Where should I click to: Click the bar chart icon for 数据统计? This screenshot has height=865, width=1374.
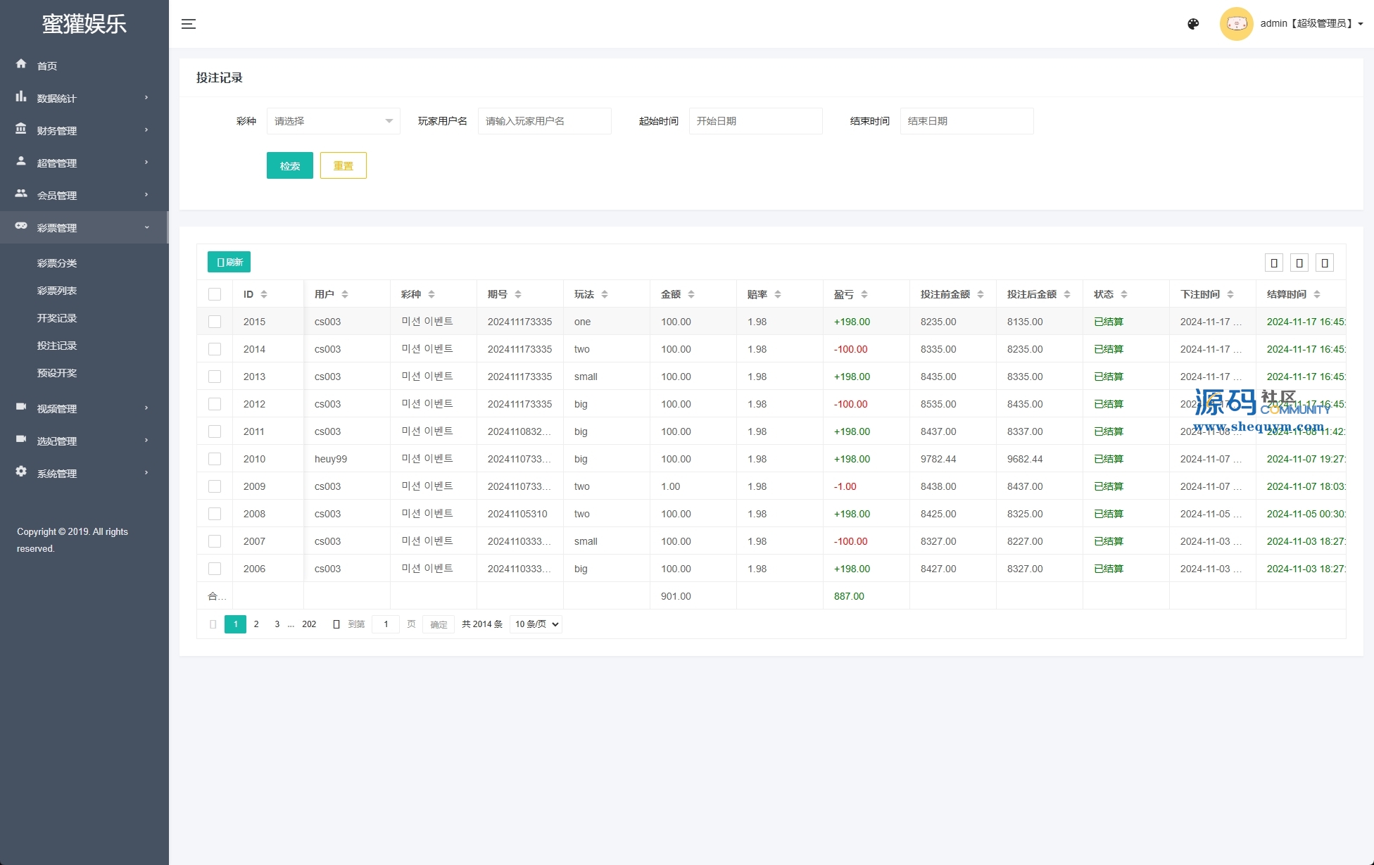point(21,96)
